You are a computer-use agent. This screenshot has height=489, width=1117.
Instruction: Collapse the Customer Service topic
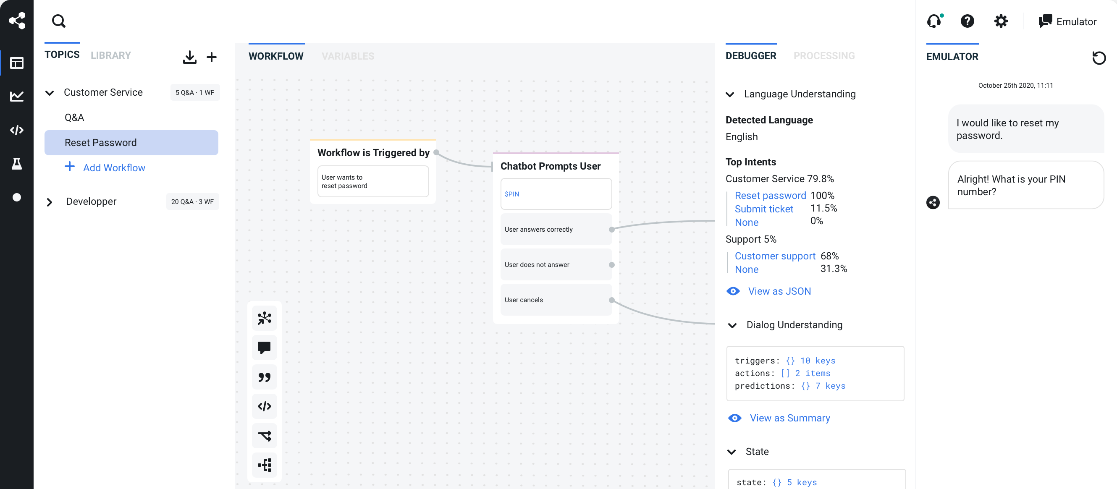click(50, 92)
